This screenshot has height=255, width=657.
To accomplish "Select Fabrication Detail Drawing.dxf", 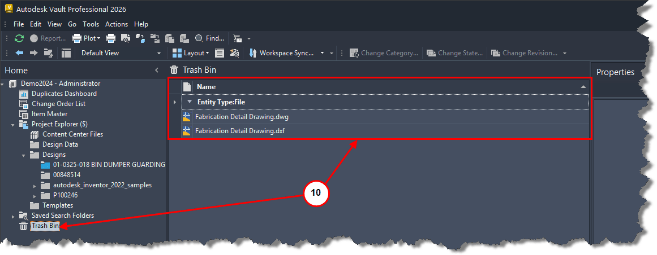I will pyautogui.click(x=240, y=131).
